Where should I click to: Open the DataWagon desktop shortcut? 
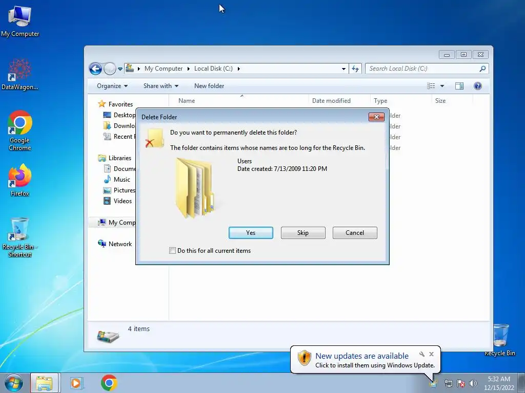pyautogui.click(x=20, y=75)
